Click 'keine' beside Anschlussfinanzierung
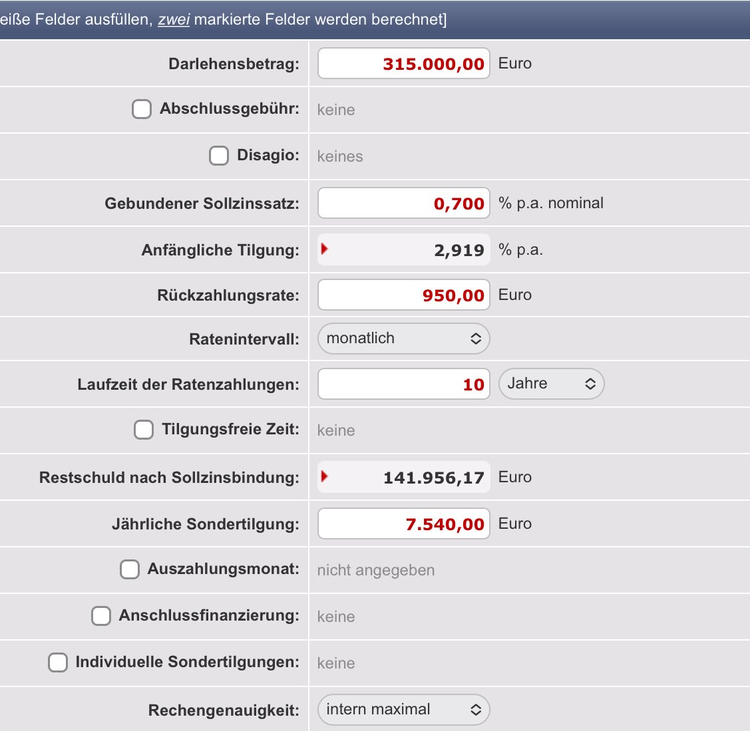The height and width of the screenshot is (731, 750). coord(336,617)
